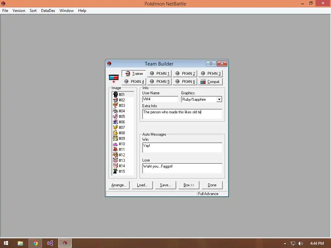Open the Version menu
Image resolution: width=331 pixels, height=248 pixels.
19,11
